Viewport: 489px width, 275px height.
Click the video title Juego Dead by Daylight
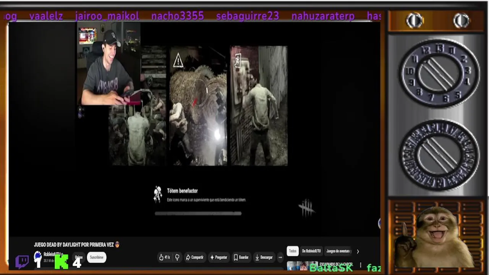[73, 245]
